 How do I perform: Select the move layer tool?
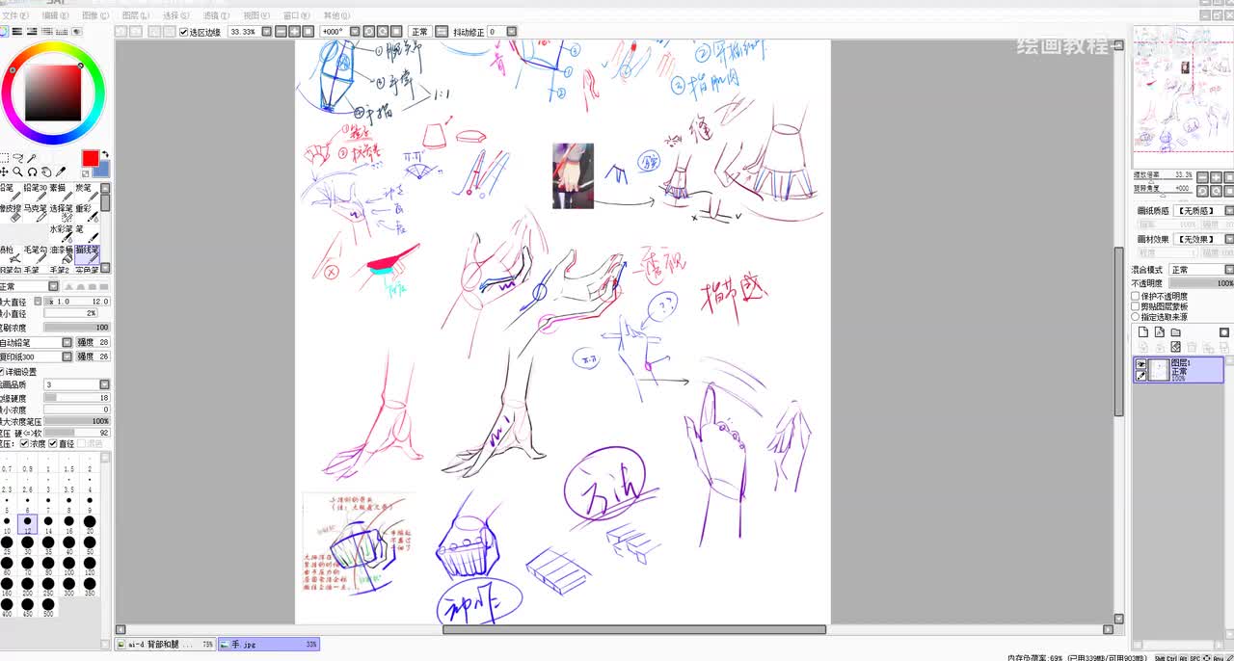click(x=5, y=172)
